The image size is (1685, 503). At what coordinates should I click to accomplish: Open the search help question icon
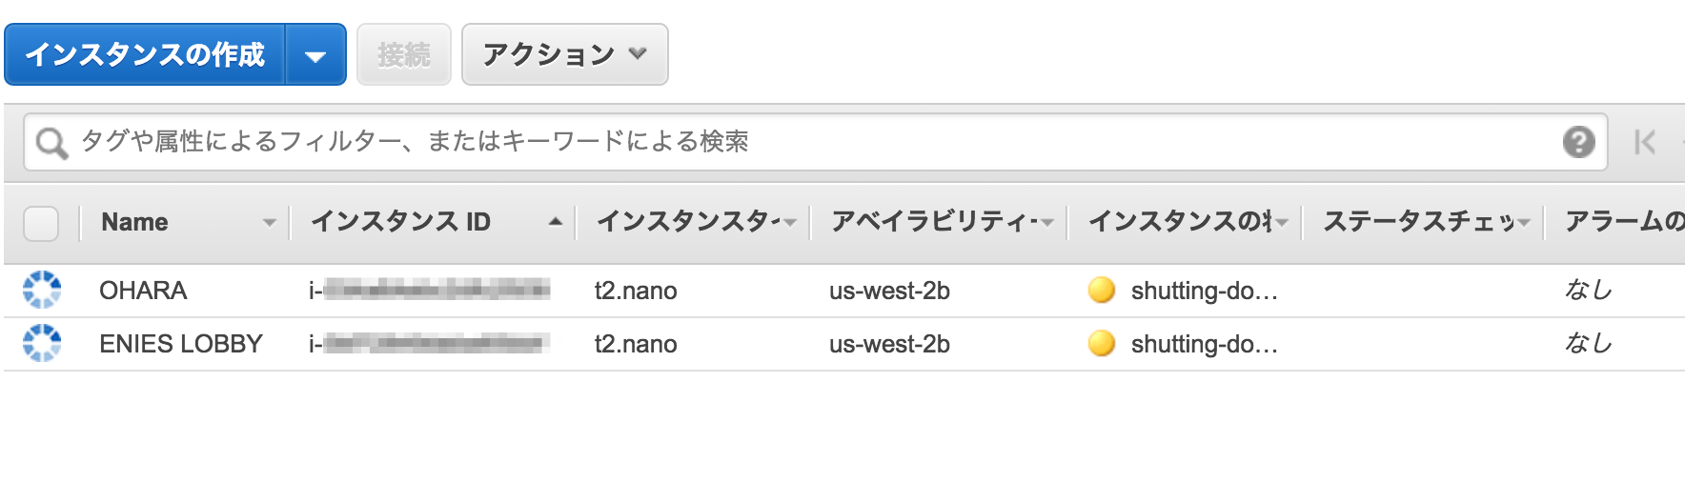1578,142
